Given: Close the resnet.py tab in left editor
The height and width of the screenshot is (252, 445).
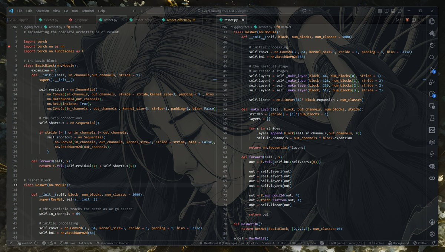Looking at the screenshot, I should pos(122,20).
